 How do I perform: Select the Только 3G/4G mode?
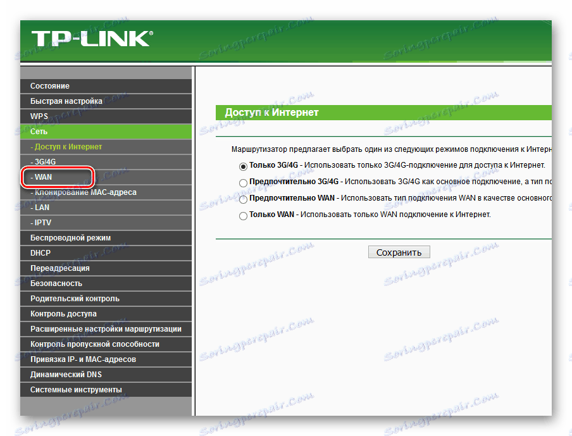243,166
